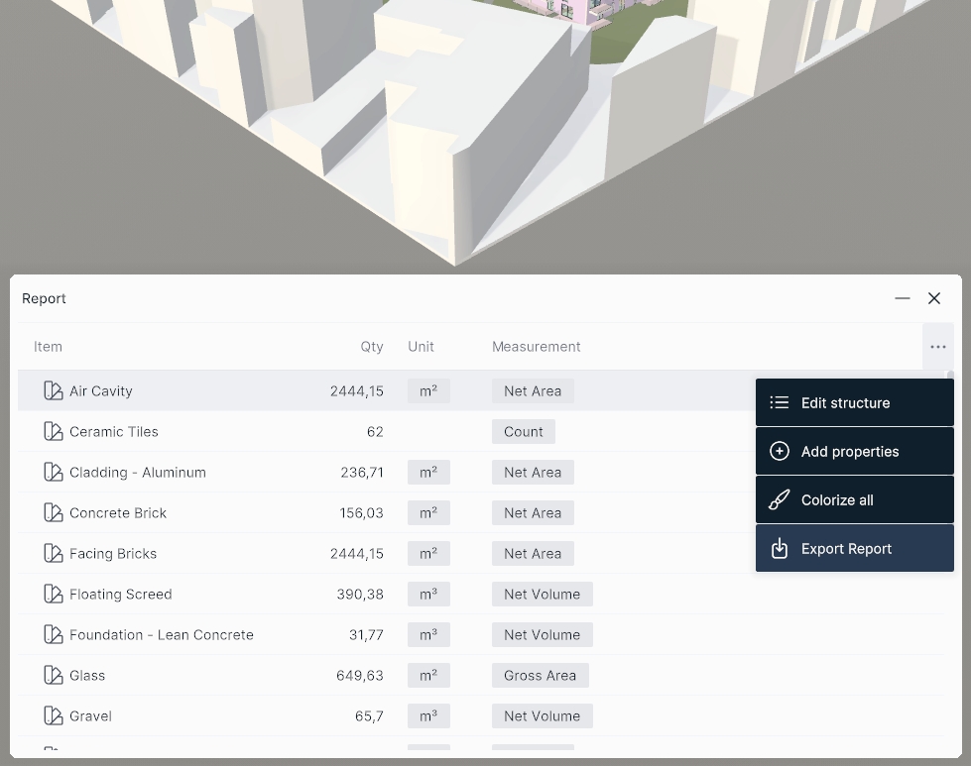Click the m² unit chip for Concrete Brick

click(x=428, y=513)
